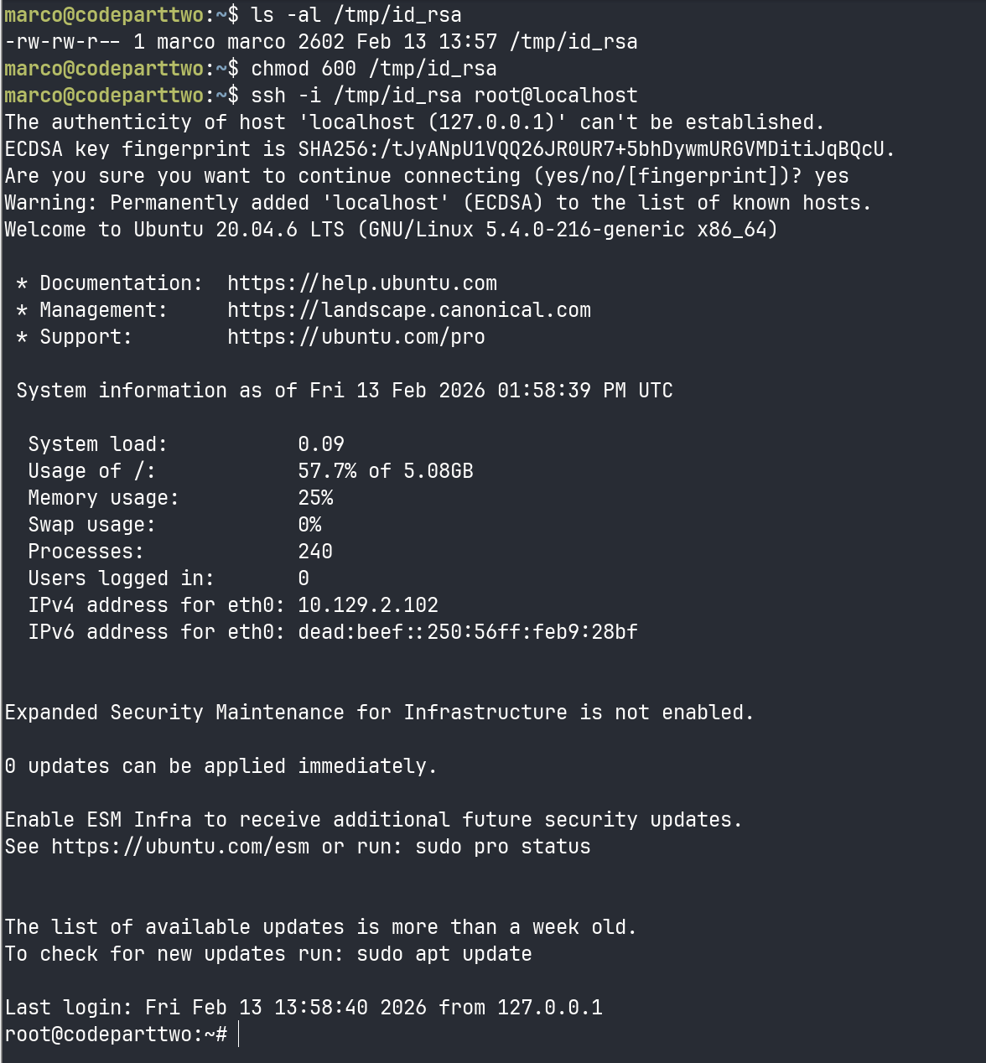This screenshot has height=1063, width=986.
Task: Click the IPv4 address 10.129.2.102
Action: (x=368, y=605)
